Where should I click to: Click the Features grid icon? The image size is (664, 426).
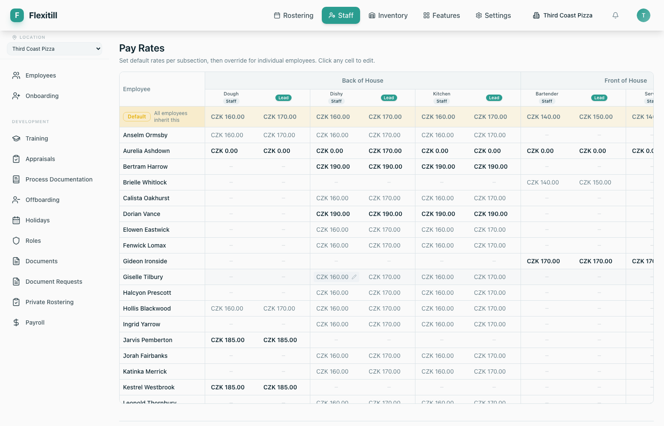click(426, 15)
